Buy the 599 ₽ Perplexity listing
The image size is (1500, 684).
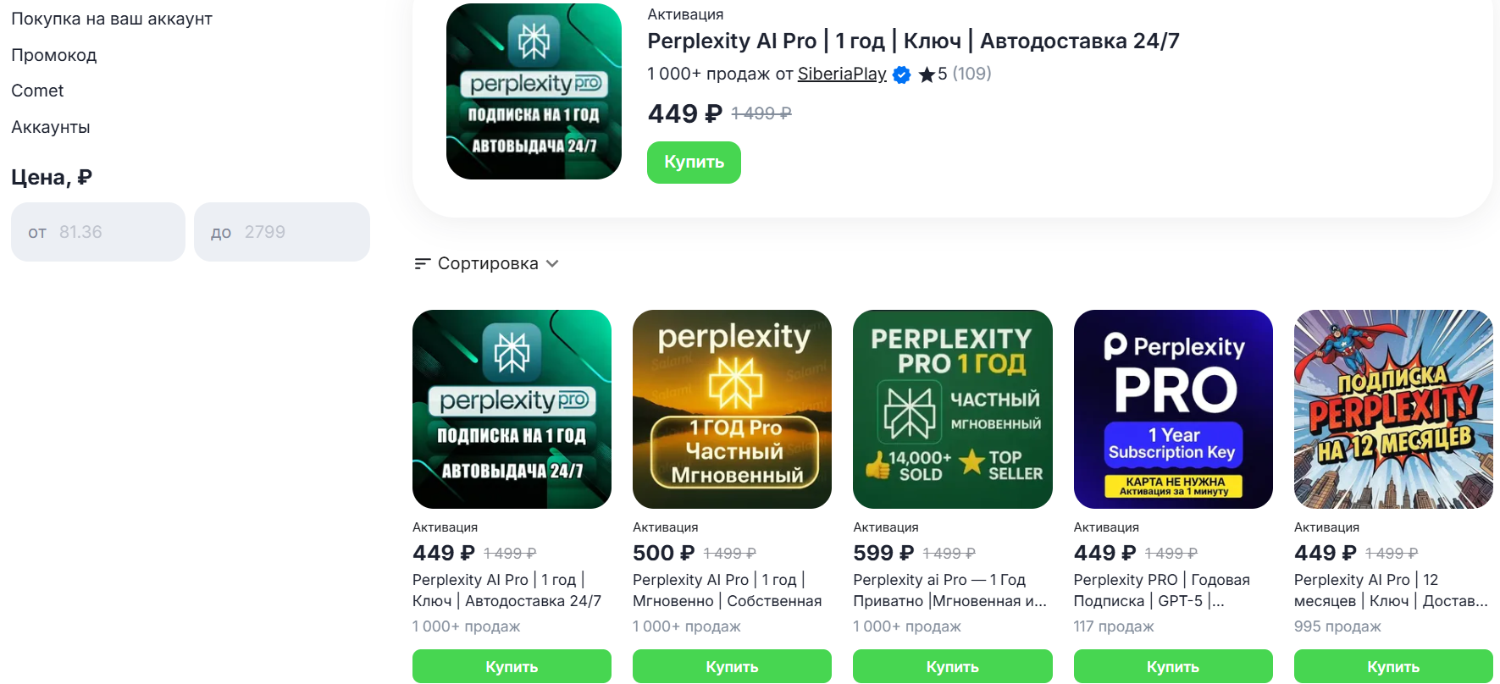[x=952, y=666]
